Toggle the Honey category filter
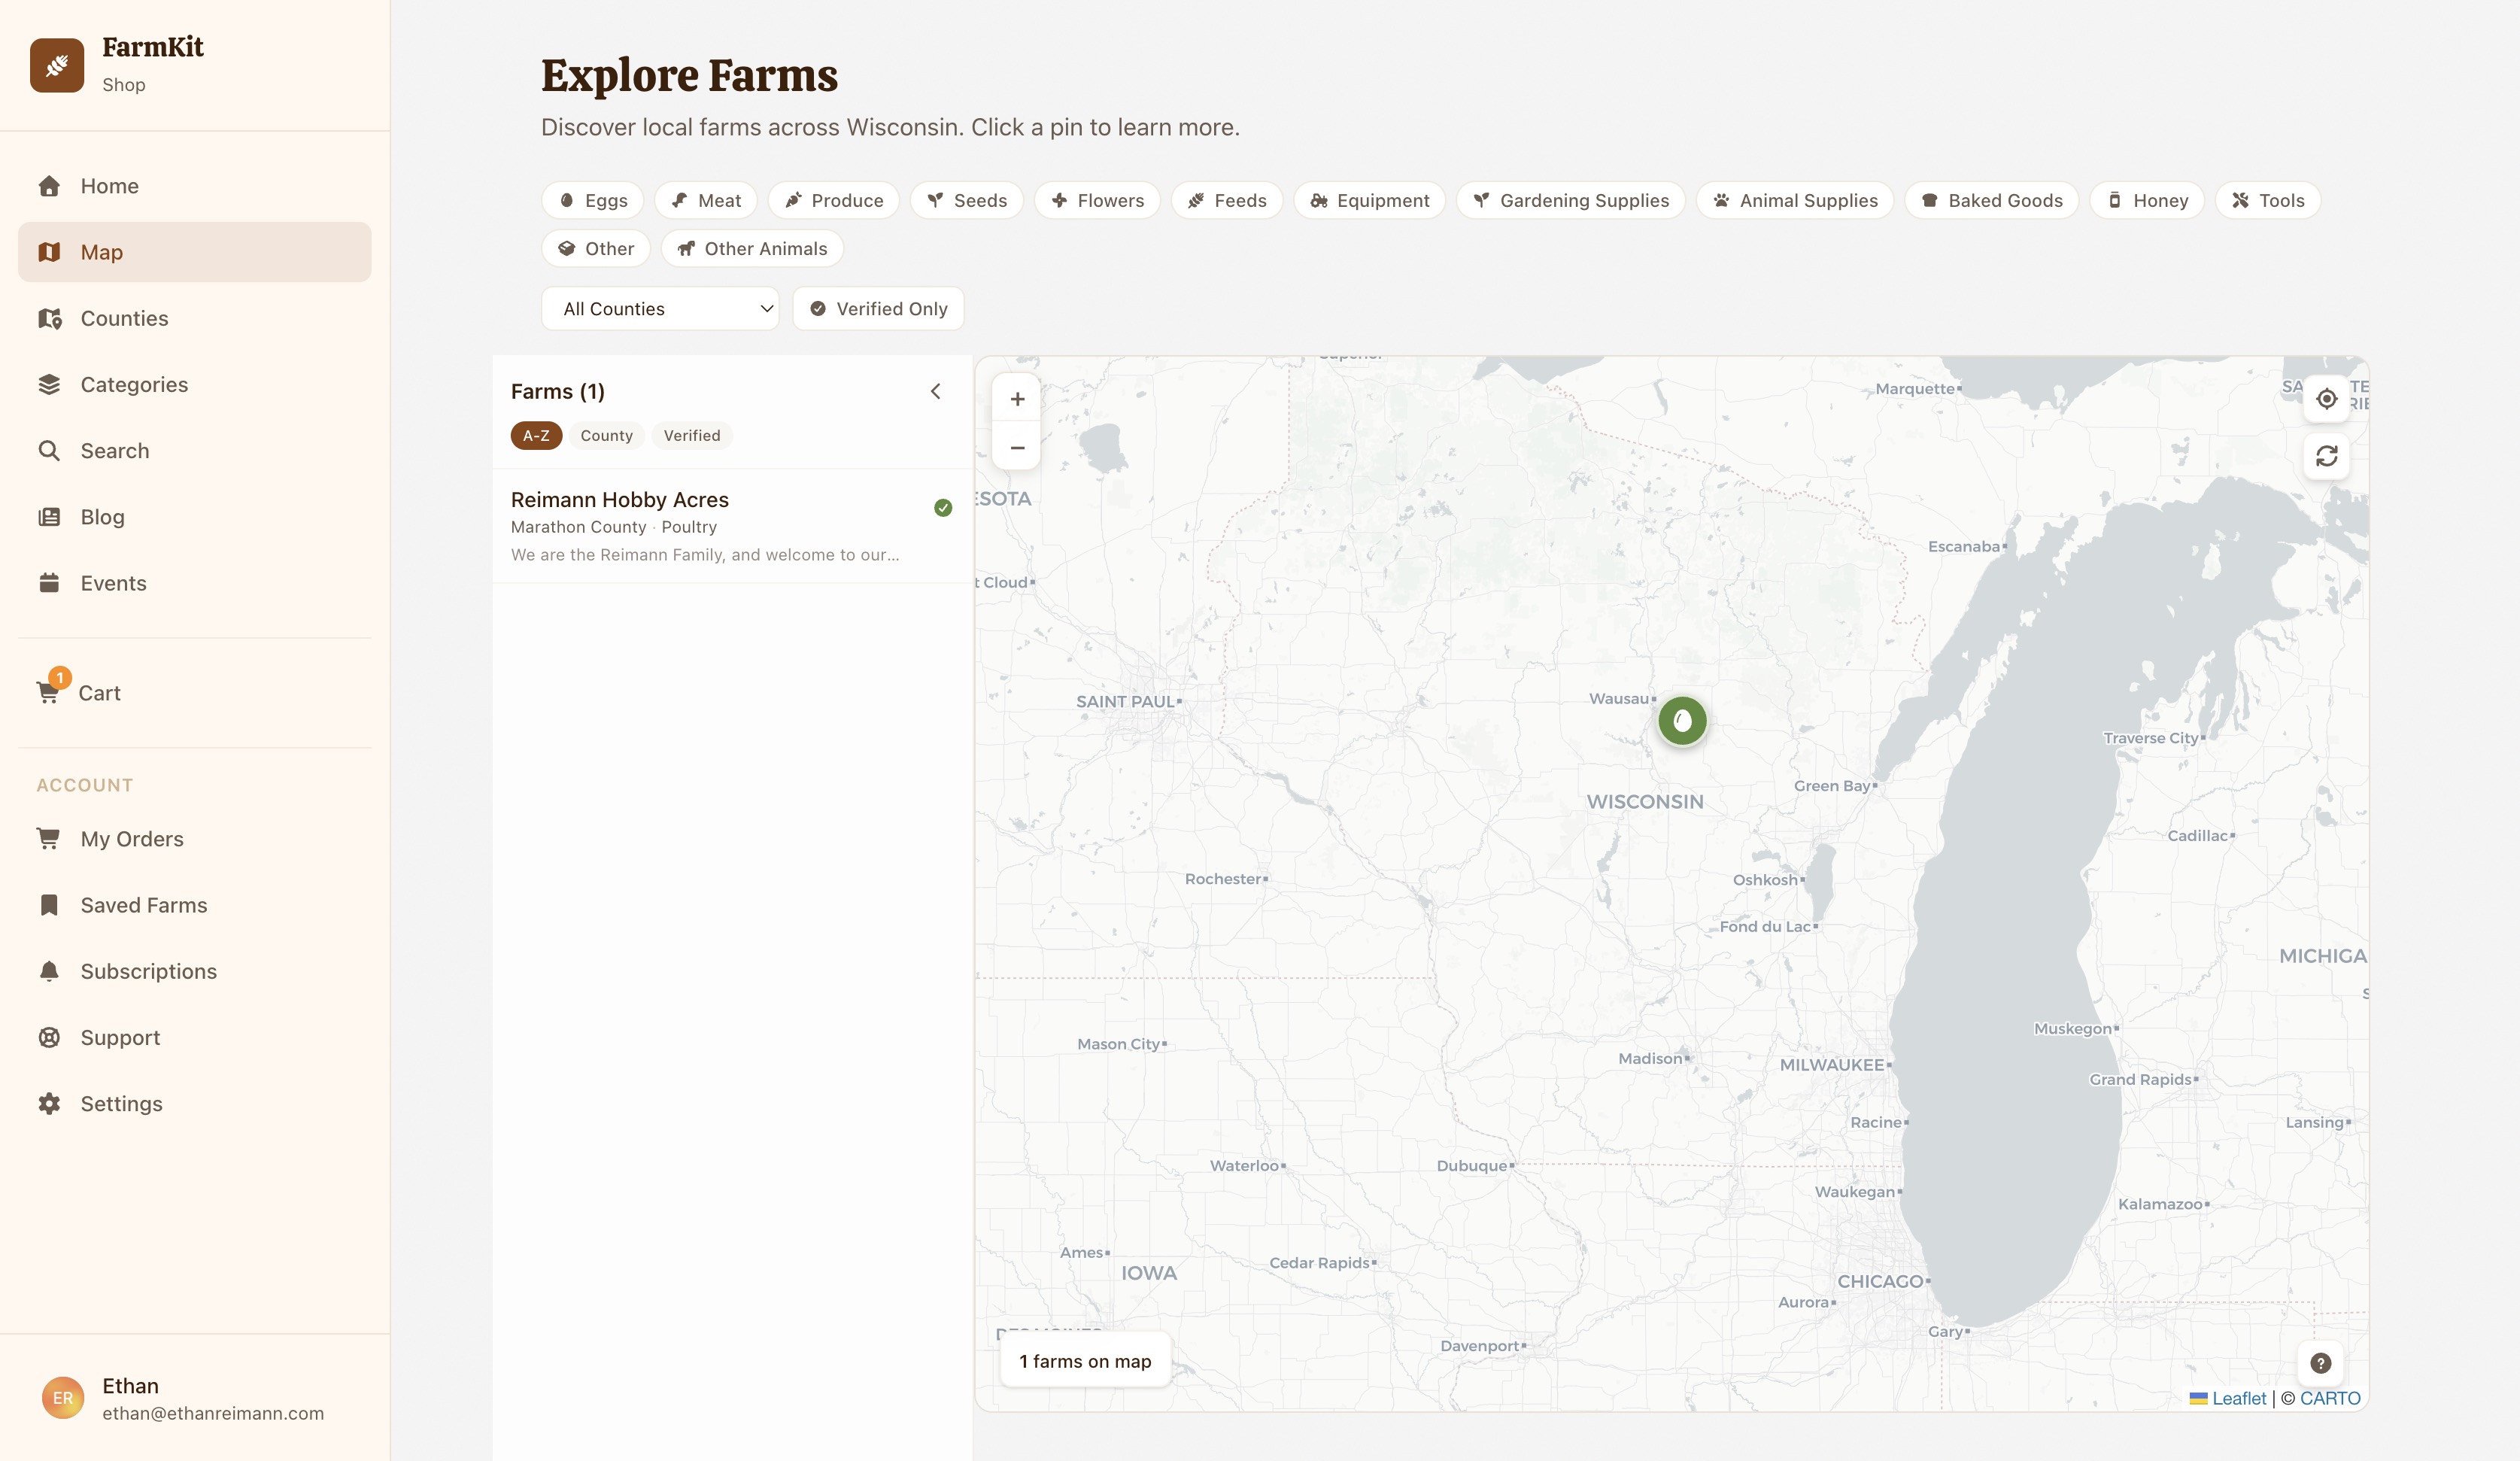Viewport: 2520px width, 1461px height. coord(2147,200)
